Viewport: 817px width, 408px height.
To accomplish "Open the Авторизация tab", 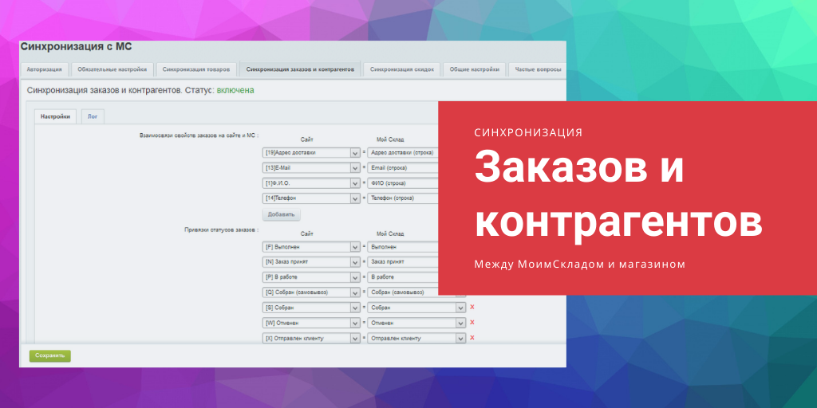I will tap(44, 69).
